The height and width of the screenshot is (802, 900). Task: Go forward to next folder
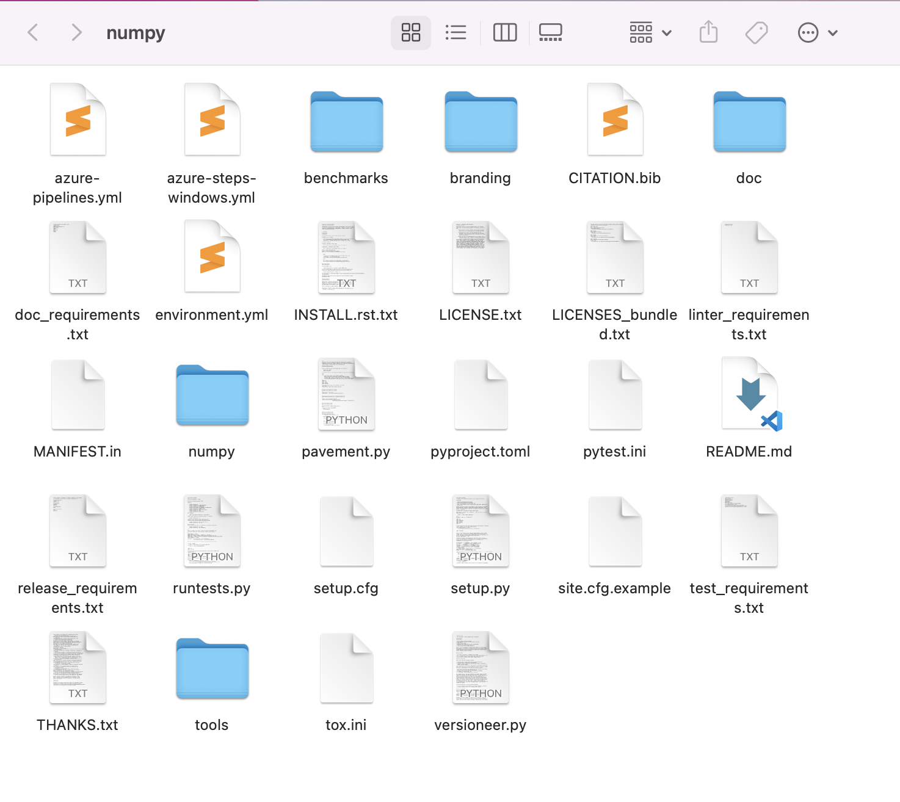76,32
